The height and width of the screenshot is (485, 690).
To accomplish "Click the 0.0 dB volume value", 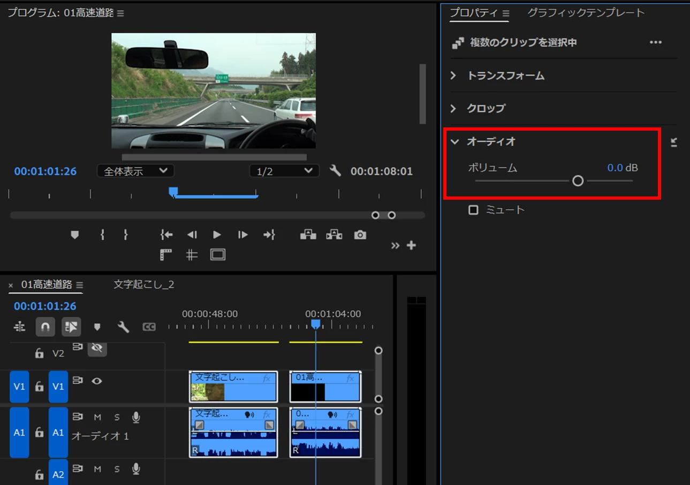I will [x=615, y=168].
